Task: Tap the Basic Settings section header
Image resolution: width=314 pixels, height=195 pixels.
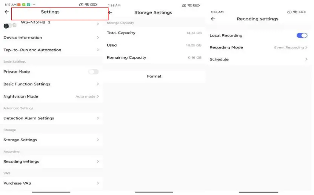Action: click(x=15, y=62)
